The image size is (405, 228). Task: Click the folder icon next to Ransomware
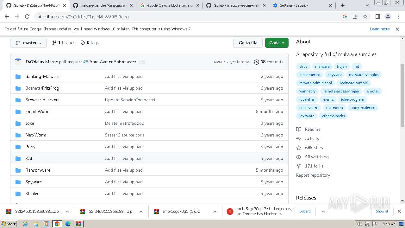coord(18,170)
